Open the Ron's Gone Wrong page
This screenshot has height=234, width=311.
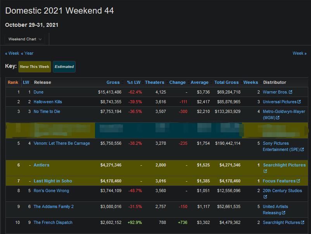[51, 191]
